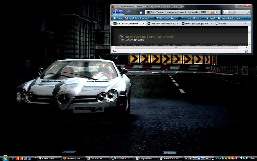Click the Firefox back arrow button

click(116, 12)
